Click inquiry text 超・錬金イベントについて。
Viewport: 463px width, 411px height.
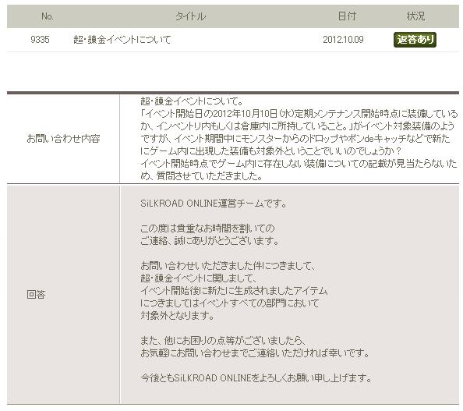click(192, 101)
